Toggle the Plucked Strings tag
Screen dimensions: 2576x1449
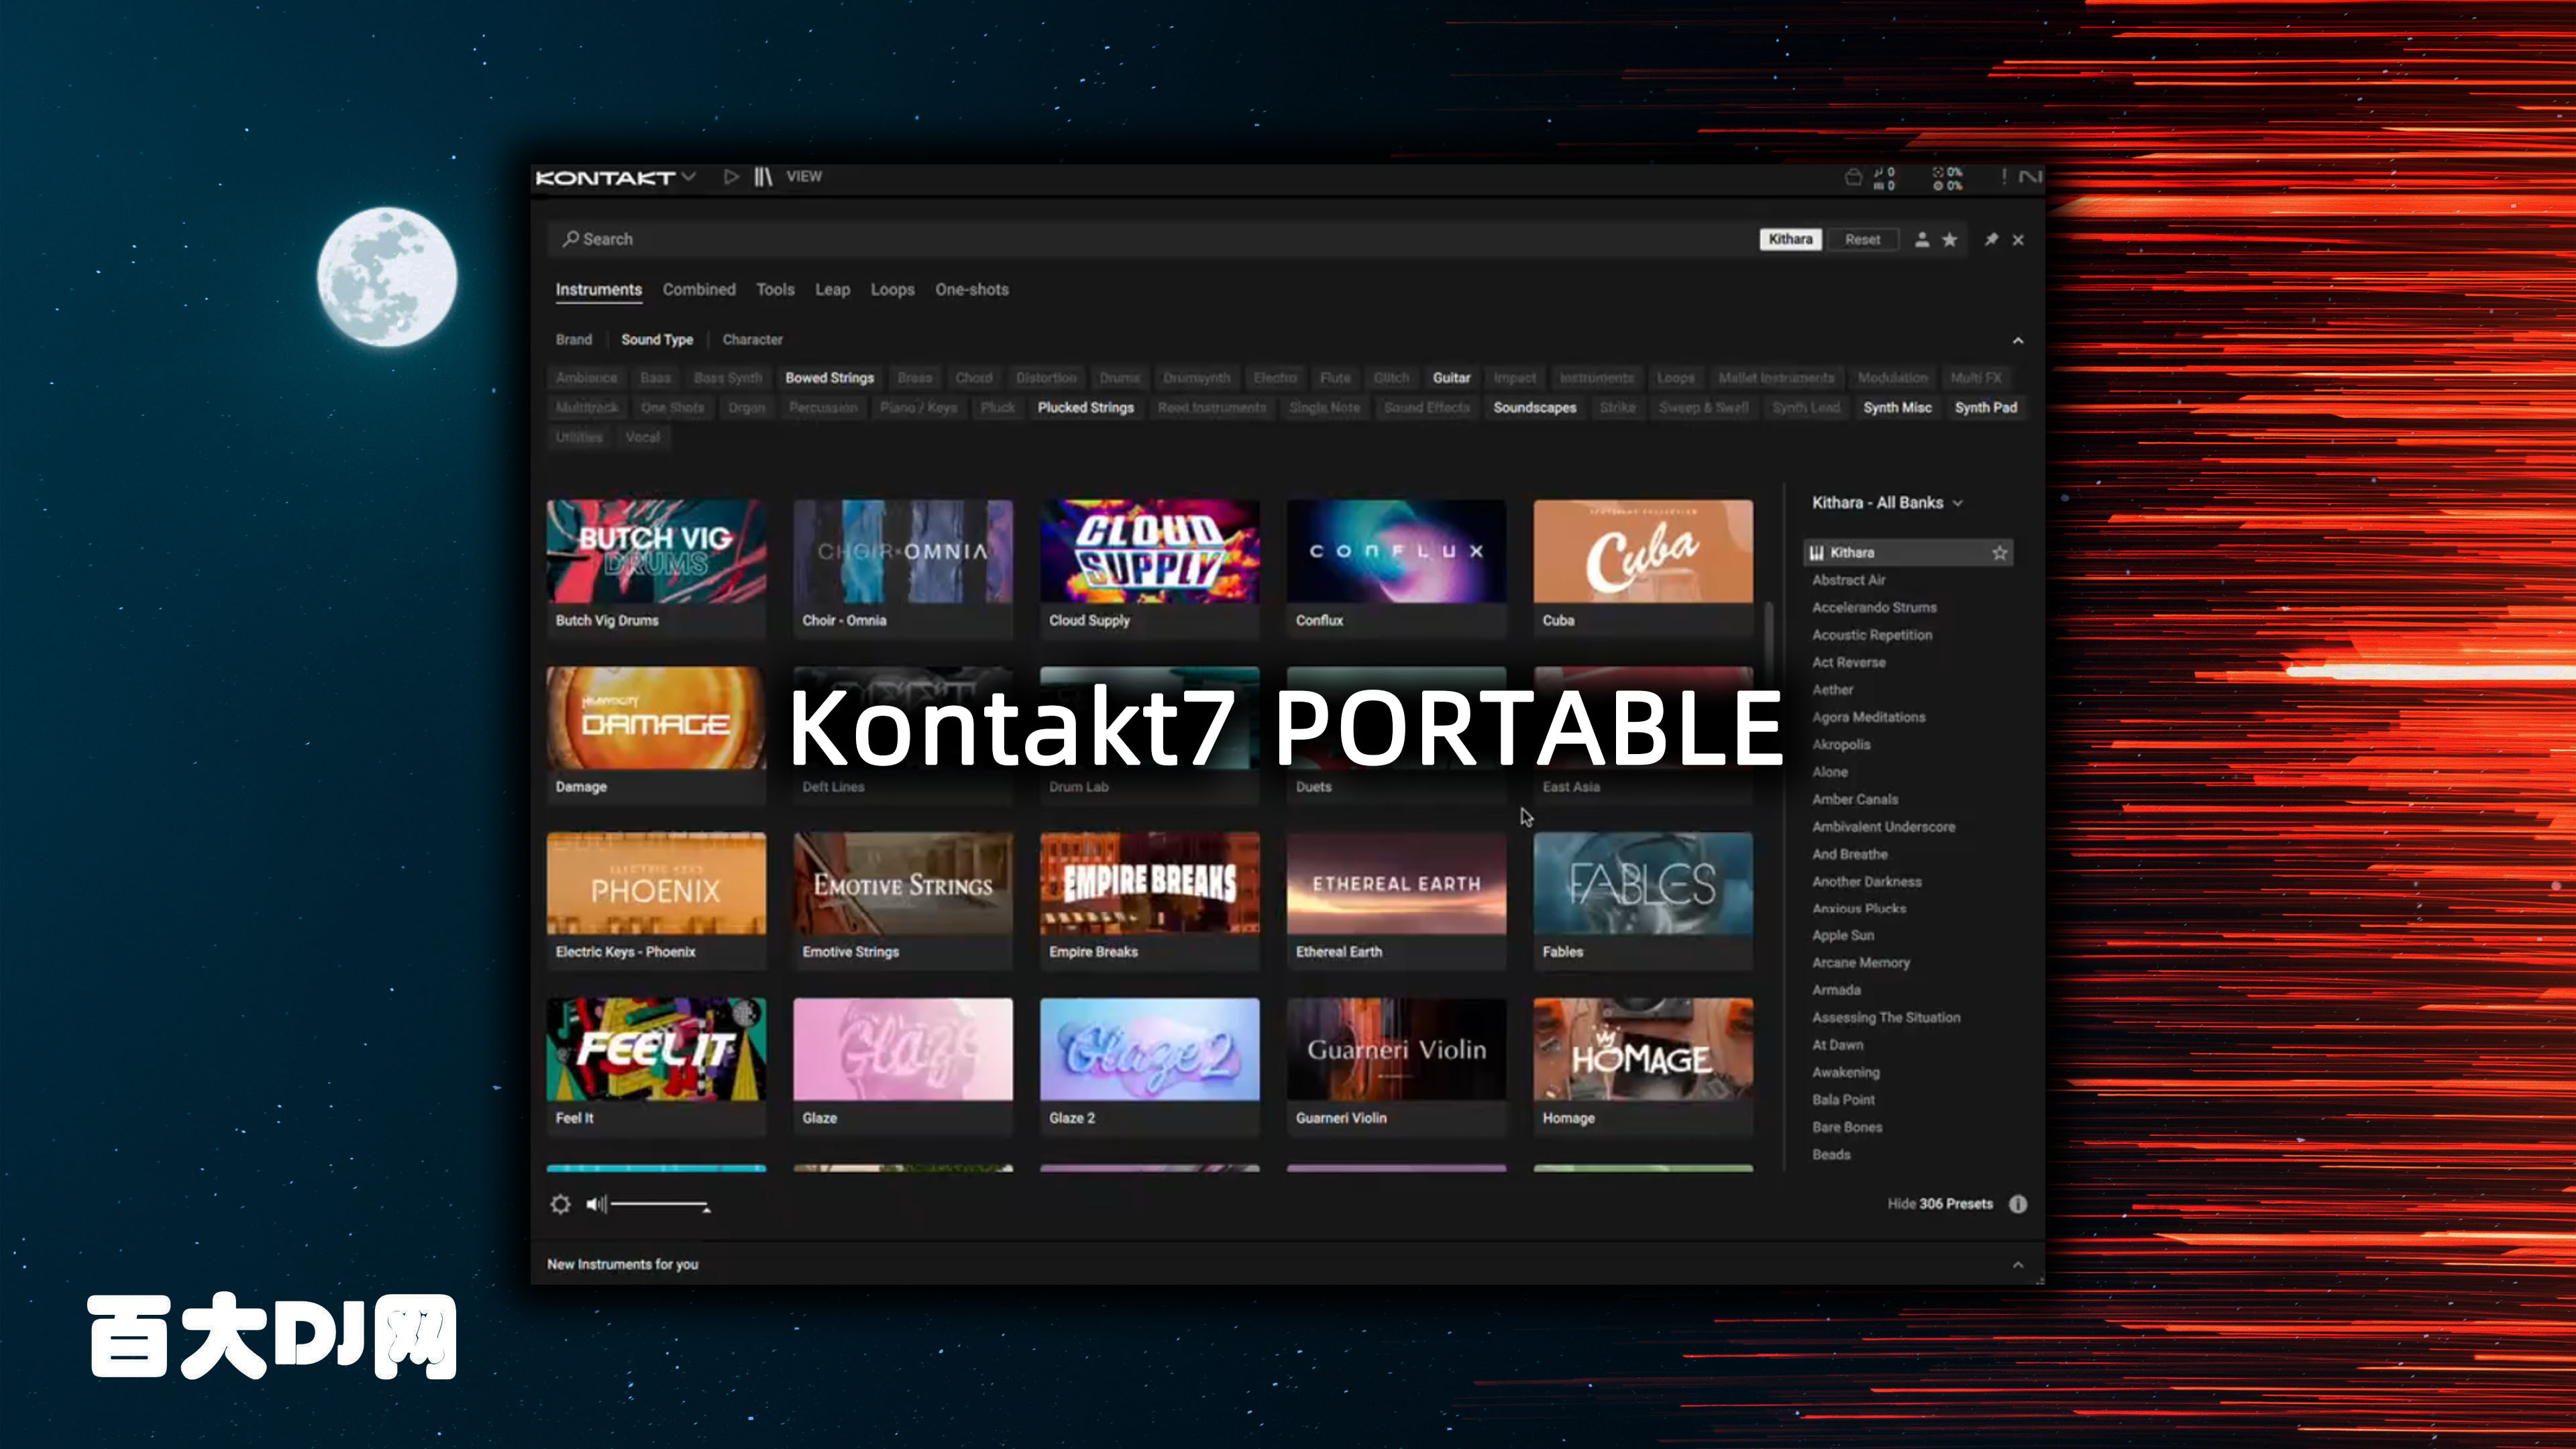pyautogui.click(x=1085, y=408)
